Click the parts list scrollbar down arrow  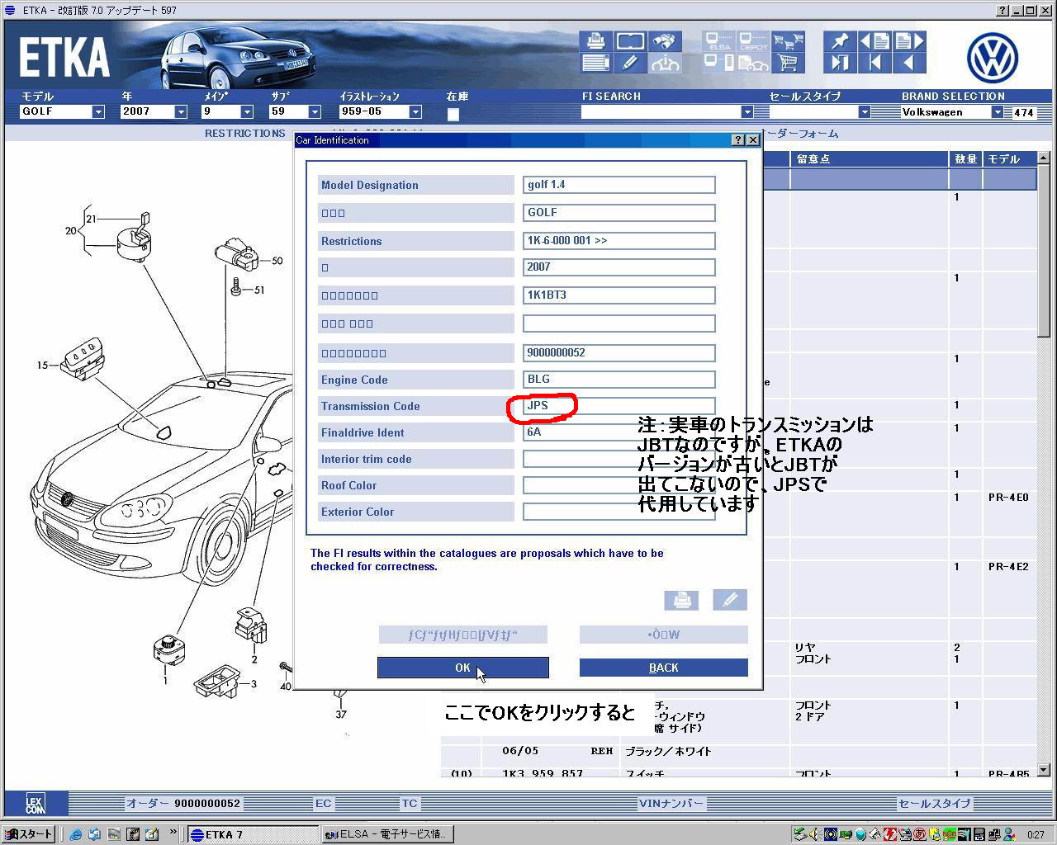click(x=1043, y=769)
